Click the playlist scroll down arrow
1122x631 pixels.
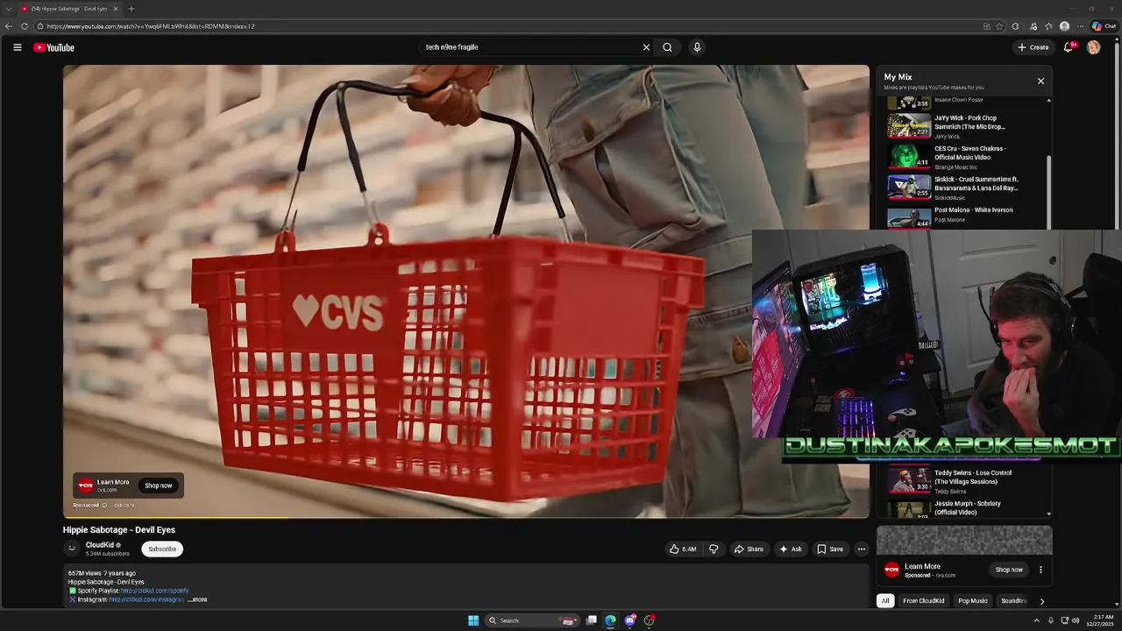pos(1049,514)
